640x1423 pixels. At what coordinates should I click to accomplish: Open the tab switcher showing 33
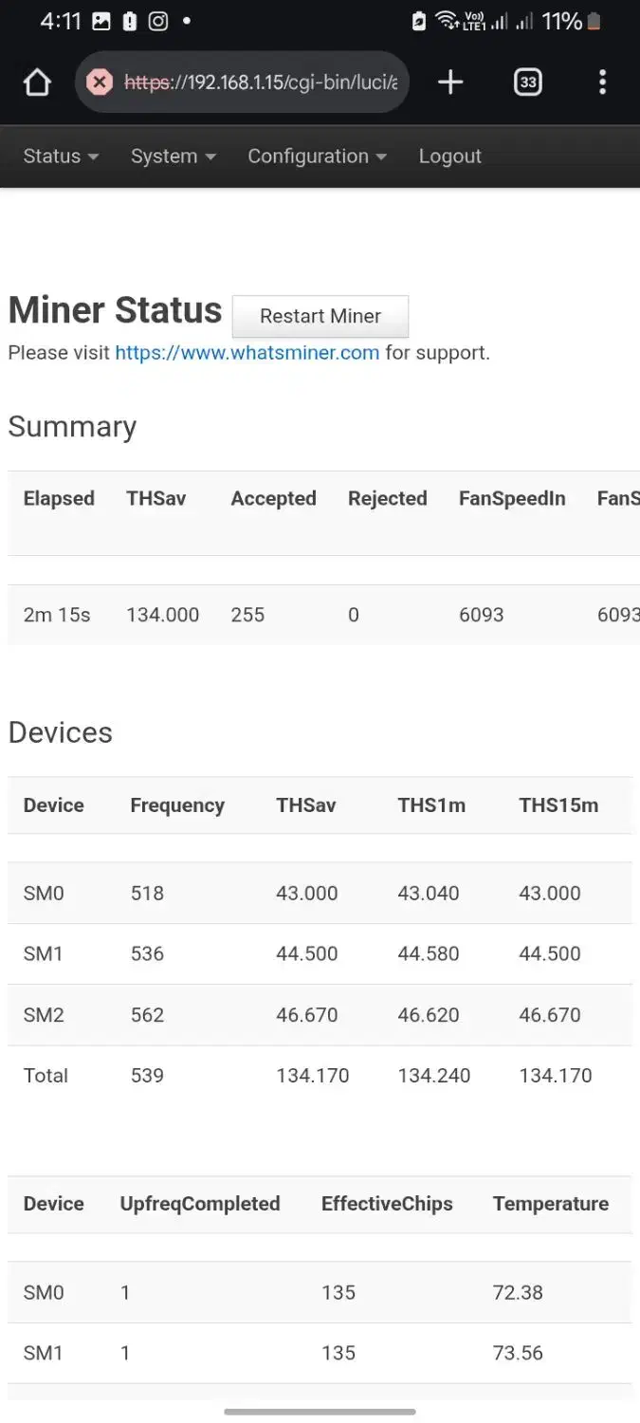[x=528, y=83]
